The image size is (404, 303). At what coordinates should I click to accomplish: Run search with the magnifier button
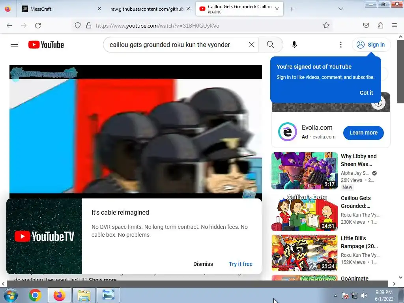271,45
